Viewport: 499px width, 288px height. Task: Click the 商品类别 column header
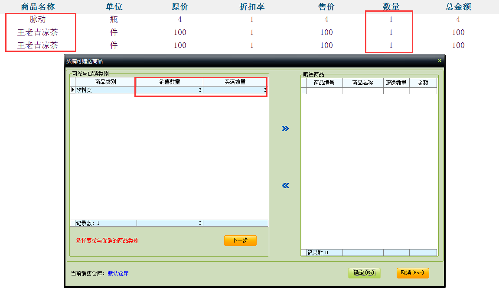click(x=106, y=82)
